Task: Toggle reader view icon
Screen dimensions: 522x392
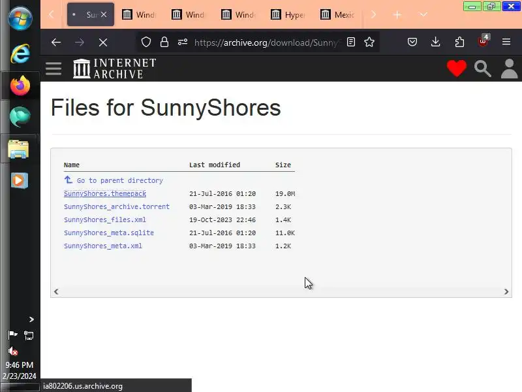Action: (351, 42)
